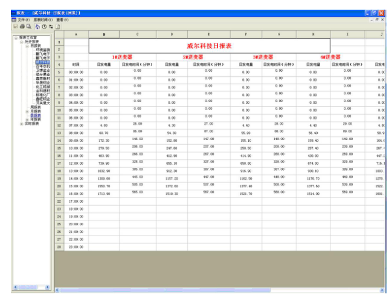Image resolution: width=392 pixels, height=300 pixels.
Task: Open the 文件(F) menu
Action: click(x=24, y=20)
